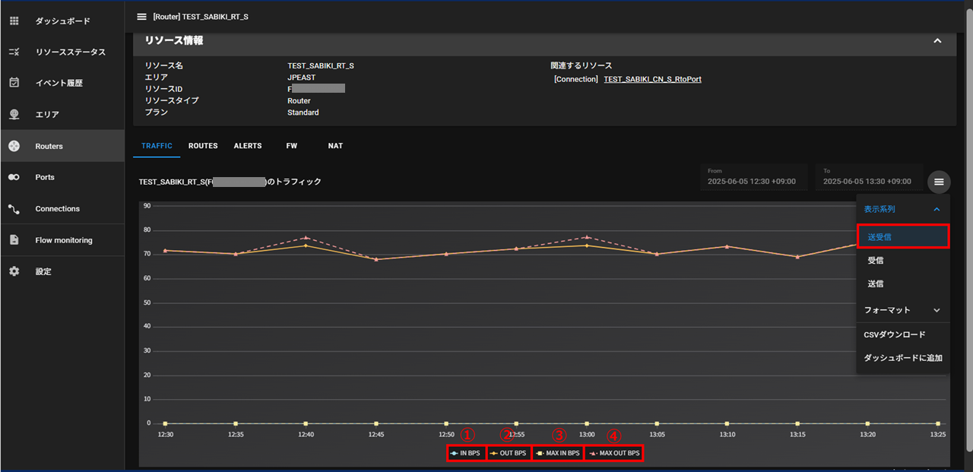Open the Connections icon in sidebar

(x=14, y=209)
